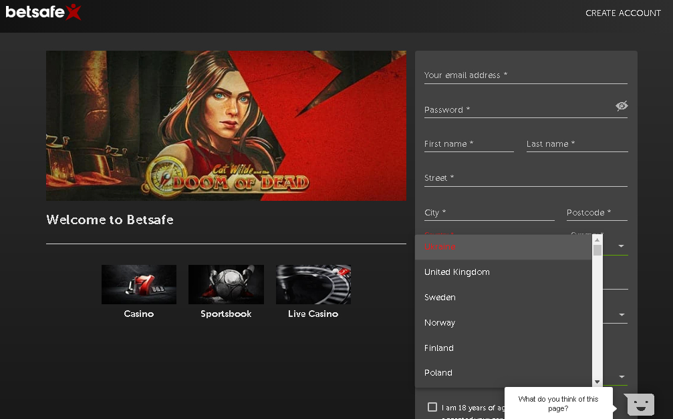The height and width of the screenshot is (419, 673).
Task: Open the dropdown arrow beside Norway row
Action: [622, 315]
